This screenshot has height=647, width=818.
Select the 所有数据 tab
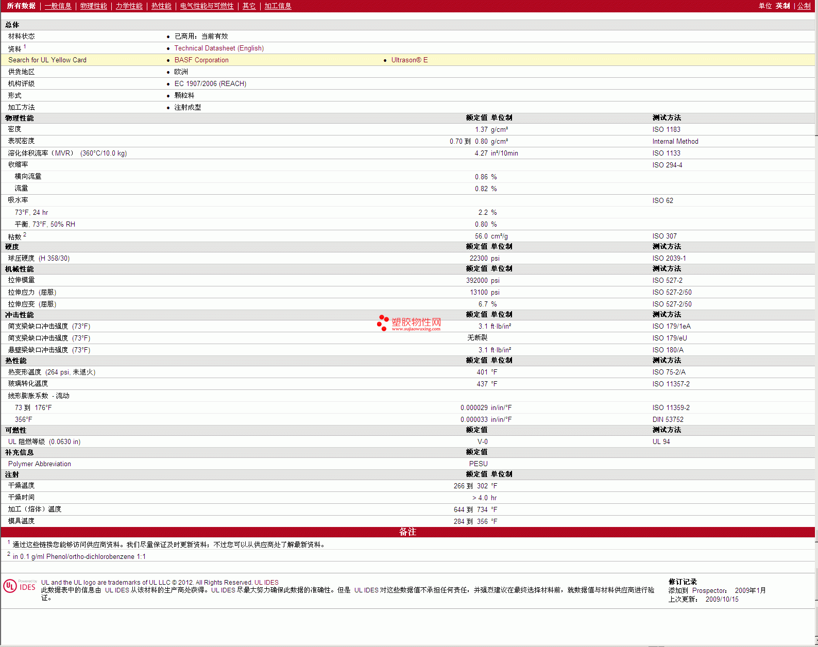21,6
